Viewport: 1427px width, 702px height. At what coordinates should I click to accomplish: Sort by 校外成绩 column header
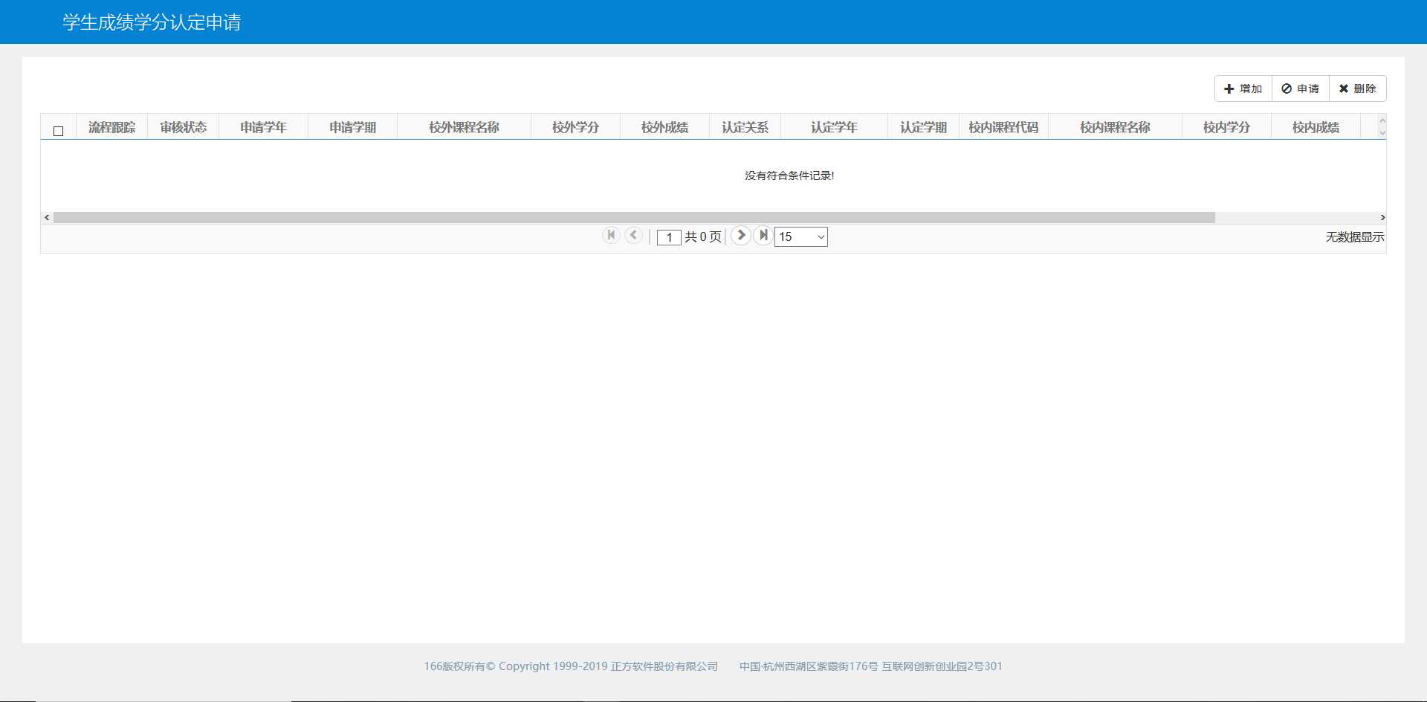[665, 127]
